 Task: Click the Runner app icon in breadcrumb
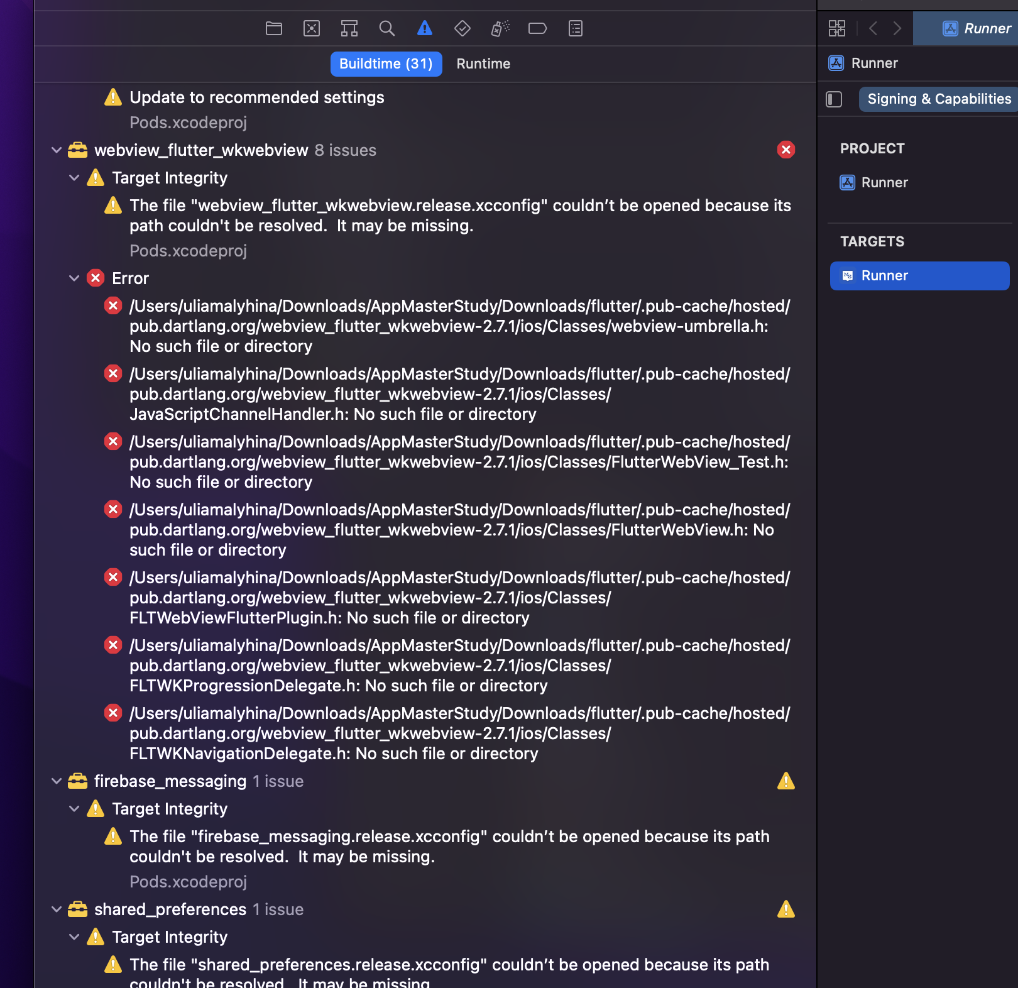click(x=836, y=63)
